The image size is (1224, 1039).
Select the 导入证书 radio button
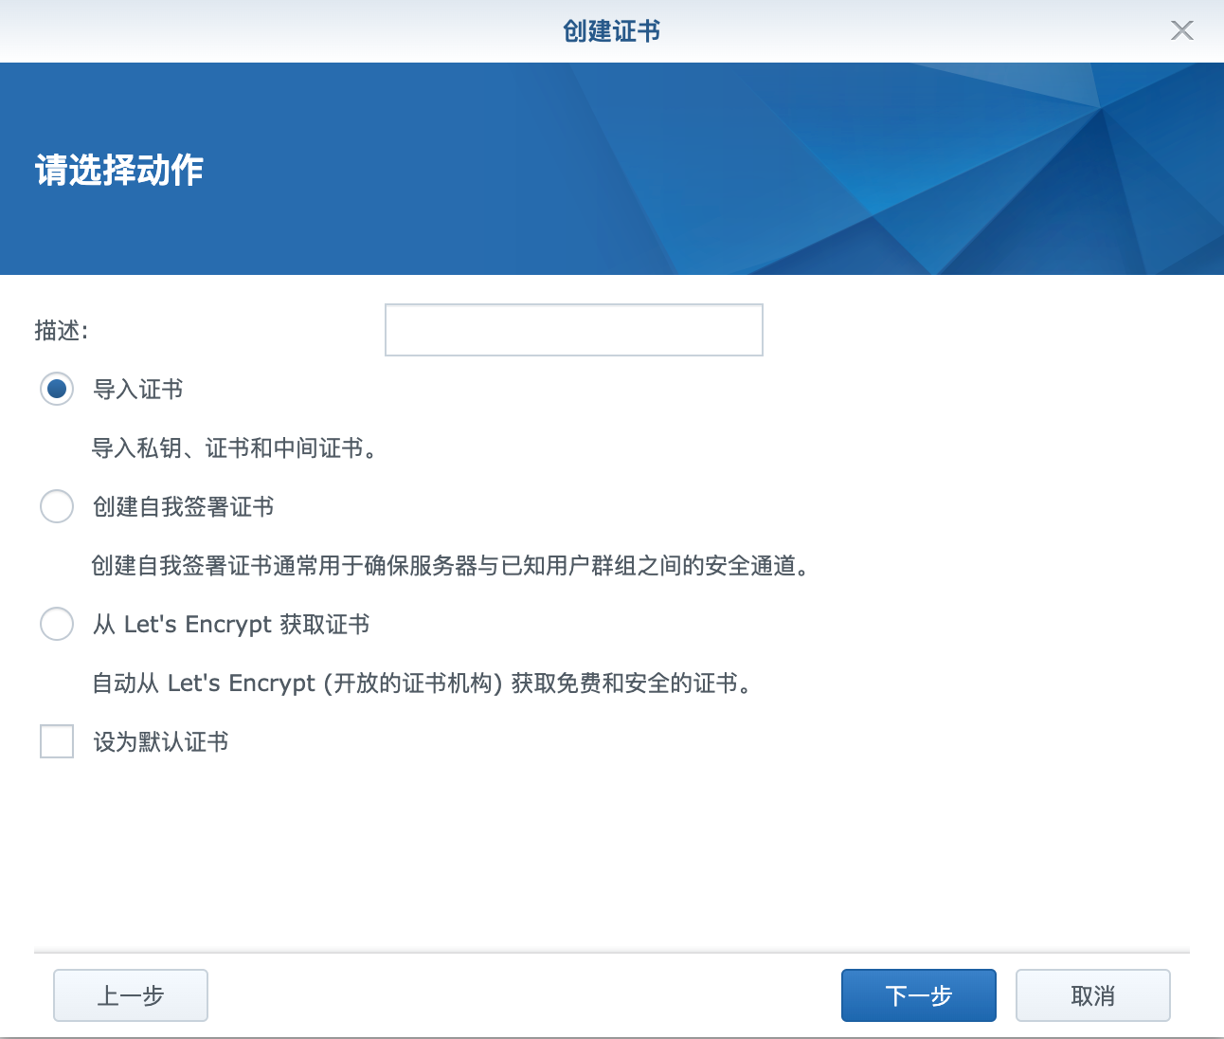pyautogui.click(x=56, y=389)
